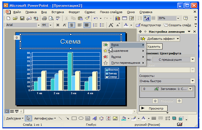Click the Просмотр preview button
The height and width of the screenshot is (130, 202).
click(x=154, y=108)
